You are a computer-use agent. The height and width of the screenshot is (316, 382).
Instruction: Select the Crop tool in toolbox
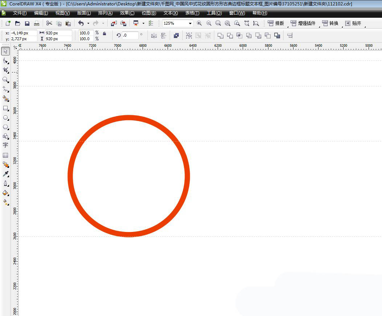tap(5, 70)
